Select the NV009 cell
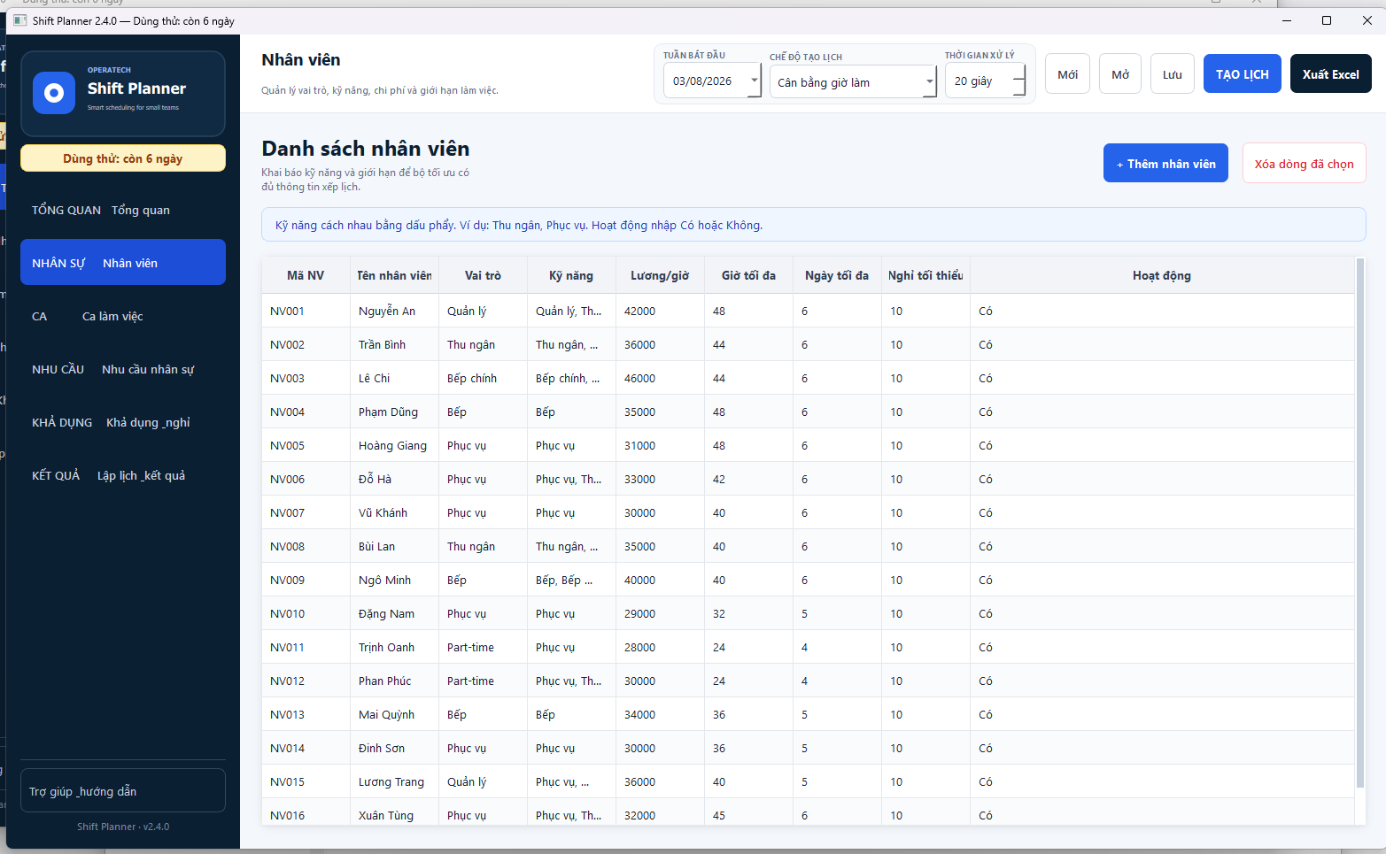This screenshot has width=1386, height=854. click(306, 580)
